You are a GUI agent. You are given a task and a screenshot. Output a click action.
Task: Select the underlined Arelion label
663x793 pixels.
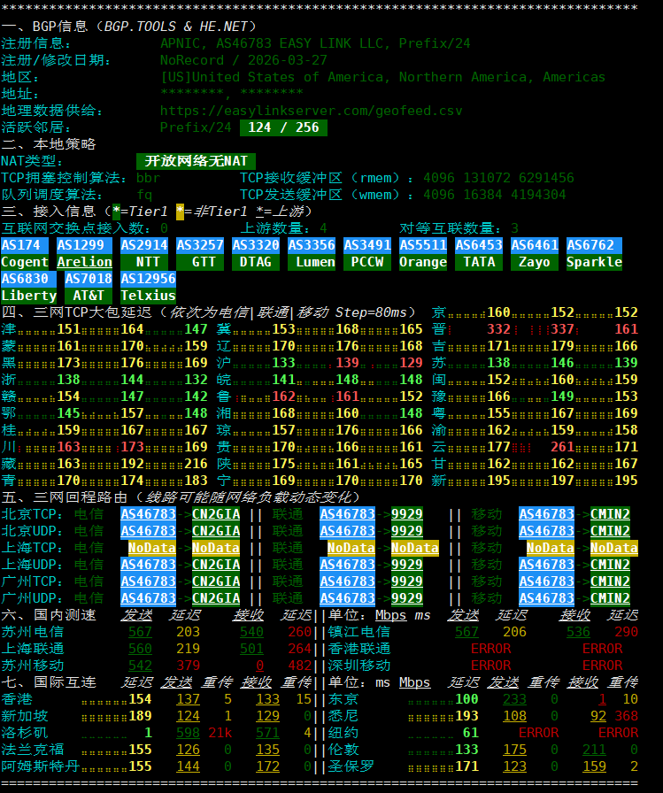[x=84, y=262]
